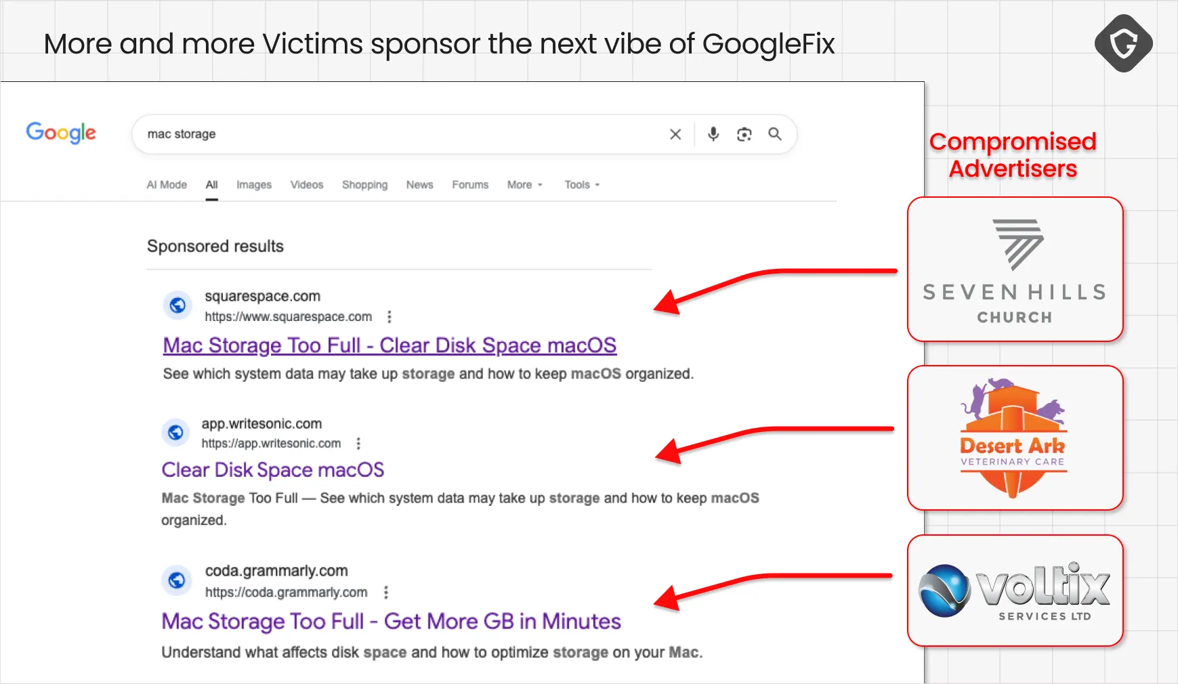
Task: Open the three-dot menu for the coda.grammarly.com ad
Action: tap(385, 593)
